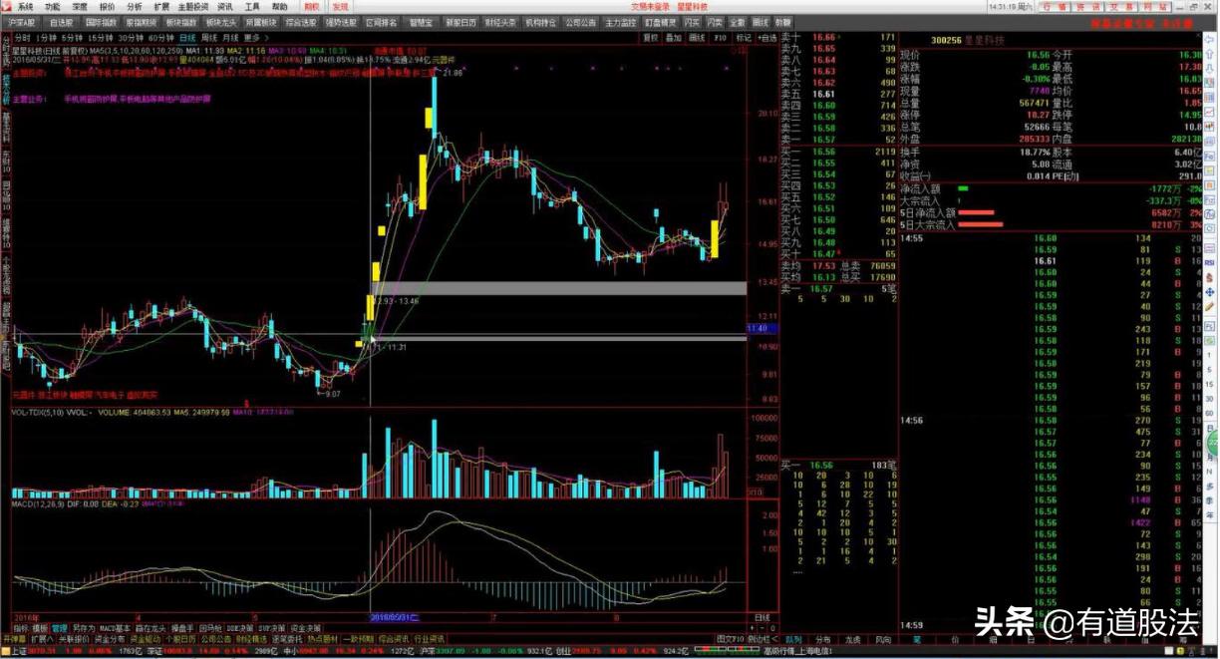Viewport: 1220px width, 659px height.
Task: Open the 图文F10 link
Action: pyautogui.click(x=731, y=638)
